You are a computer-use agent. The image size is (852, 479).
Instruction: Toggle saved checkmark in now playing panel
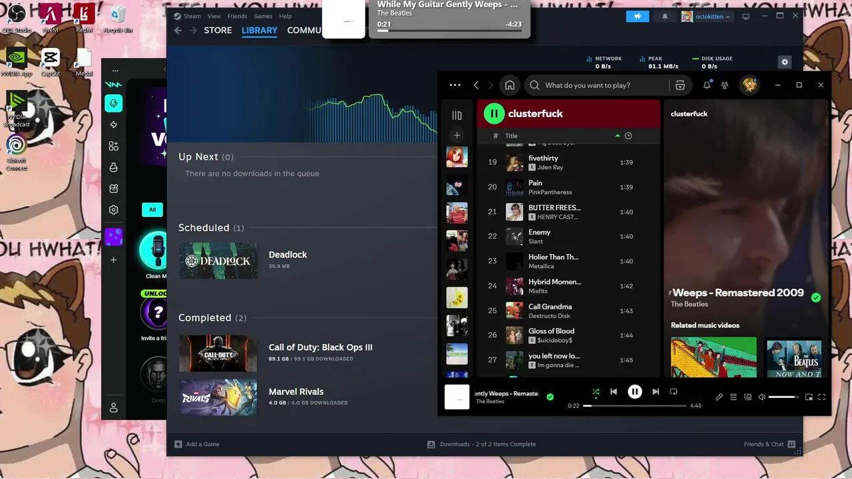pyautogui.click(x=816, y=297)
